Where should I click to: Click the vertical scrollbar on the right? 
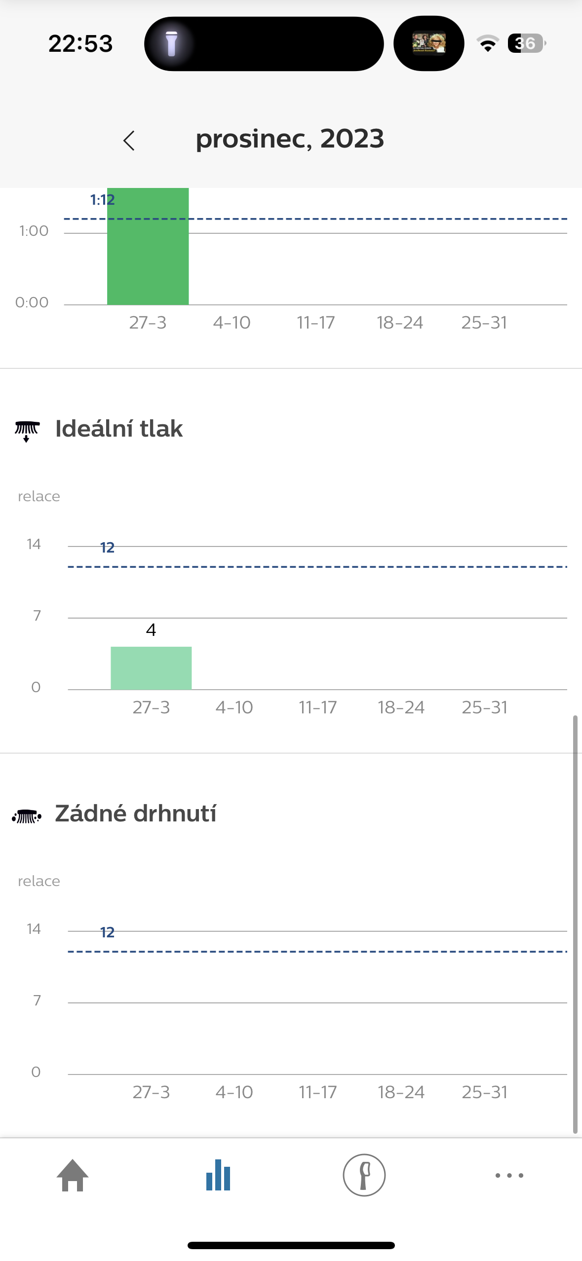tap(575, 923)
